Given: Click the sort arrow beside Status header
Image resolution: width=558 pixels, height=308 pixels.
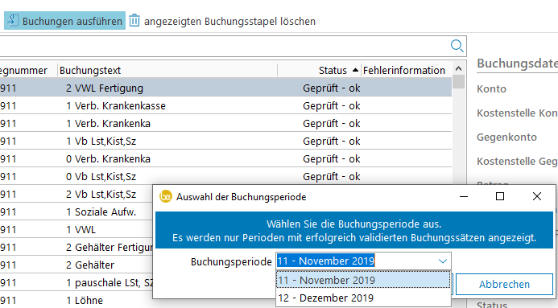Looking at the screenshot, I should click(x=355, y=70).
